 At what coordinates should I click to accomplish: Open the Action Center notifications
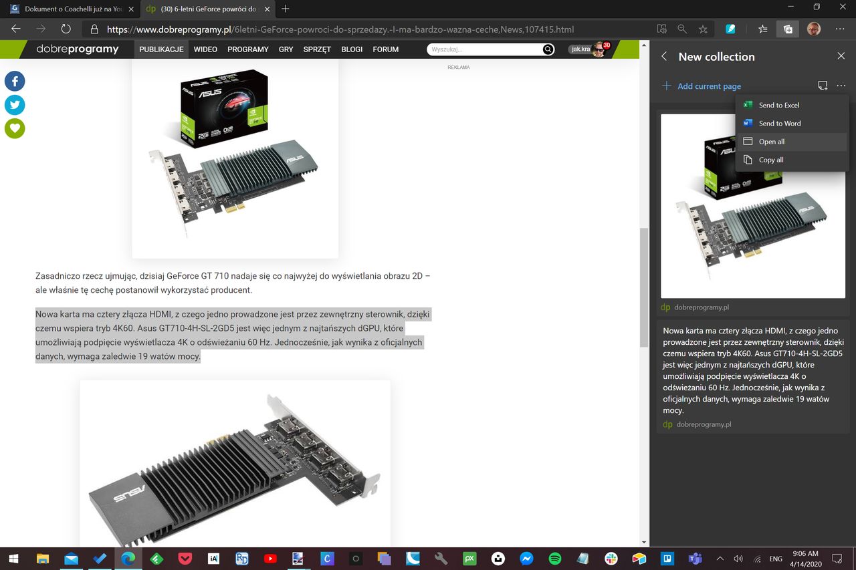click(x=837, y=559)
